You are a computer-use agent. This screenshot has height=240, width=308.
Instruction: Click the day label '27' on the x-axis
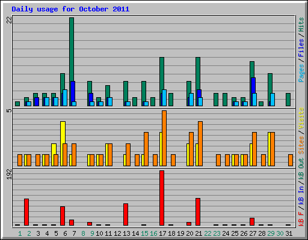tap(253, 233)
